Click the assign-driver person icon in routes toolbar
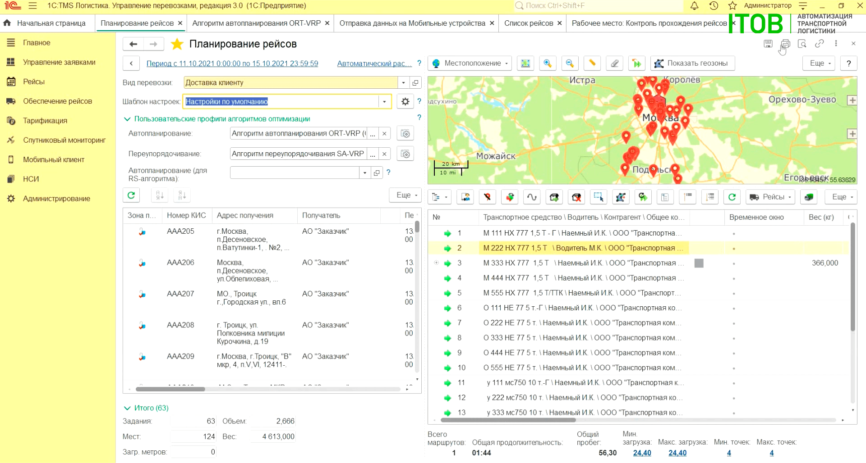 coord(465,197)
